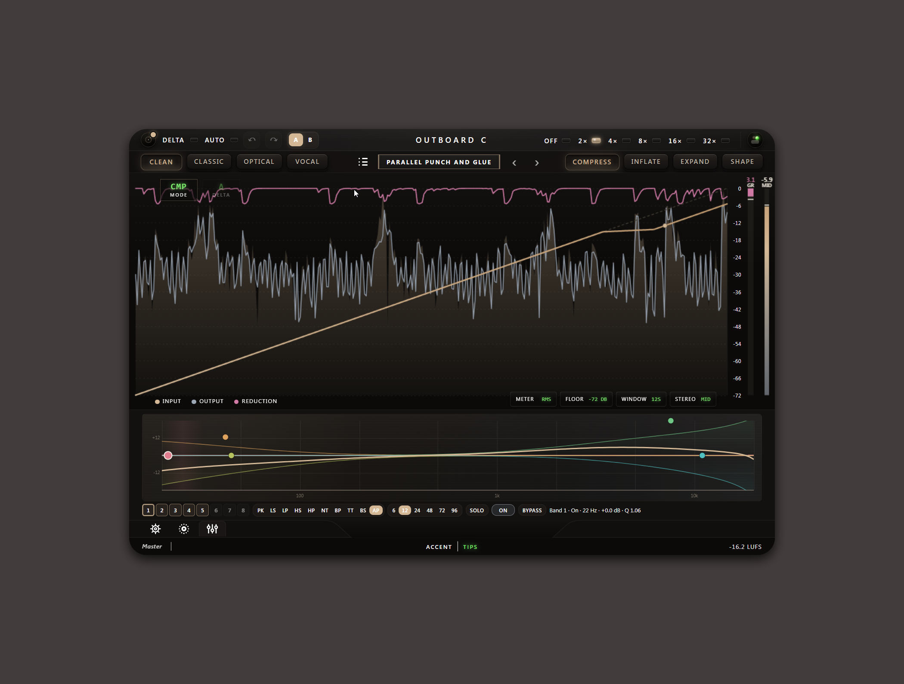
Task: Open the mixer sliders panel tab
Action: (x=212, y=529)
